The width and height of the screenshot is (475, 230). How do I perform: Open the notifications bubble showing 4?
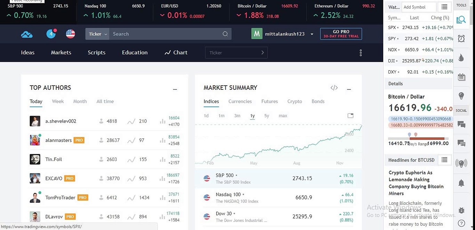(x=51, y=34)
